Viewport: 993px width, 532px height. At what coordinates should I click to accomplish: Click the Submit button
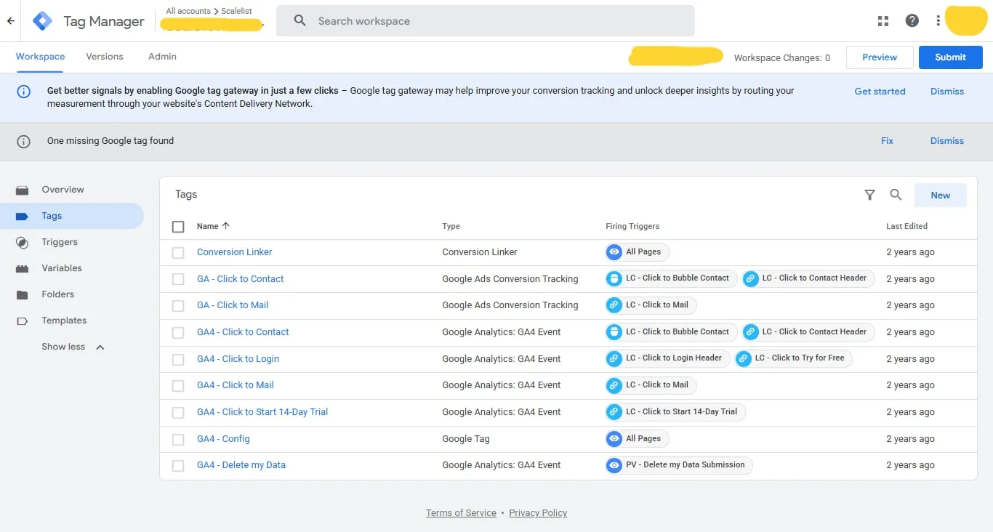(x=951, y=57)
